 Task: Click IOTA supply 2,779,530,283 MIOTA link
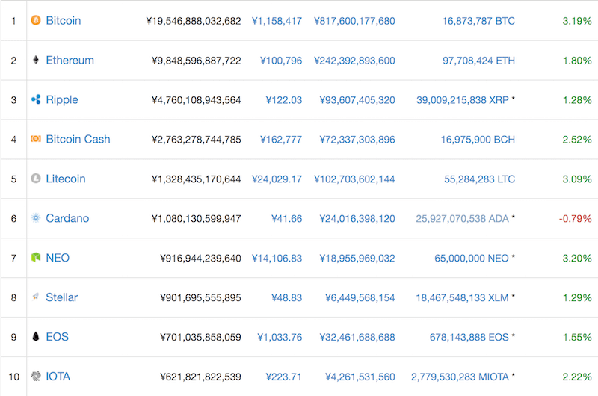[x=460, y=377]
